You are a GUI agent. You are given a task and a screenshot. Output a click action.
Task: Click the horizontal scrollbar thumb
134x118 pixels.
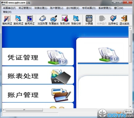[24, 110]
